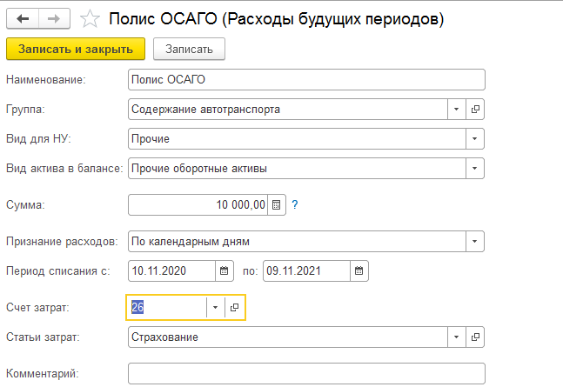
Task: Open calculator icon in Сумма field
Action: tap(276, 205)
